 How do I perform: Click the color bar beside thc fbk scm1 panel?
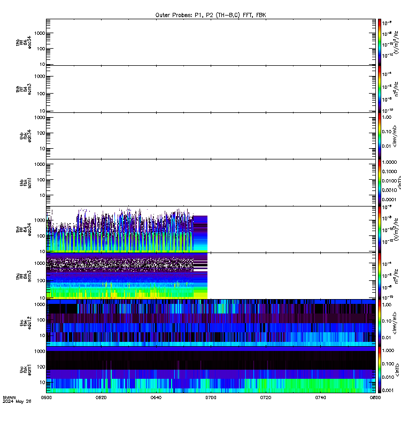point(380,370)
